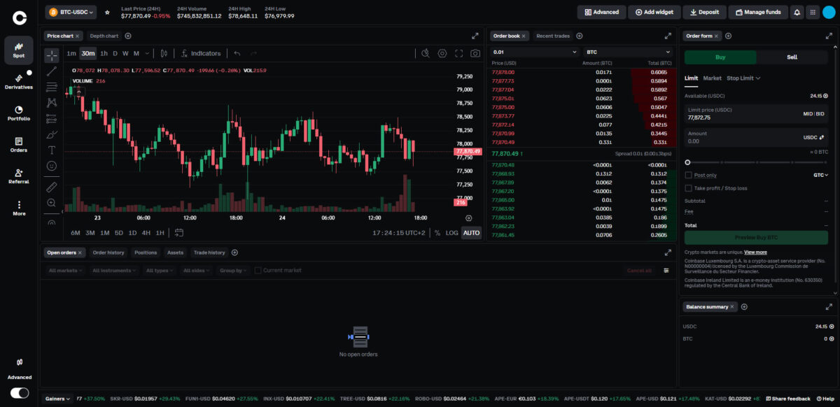The width and height of the screenshot is (840, 407).
Task: Select the brush drawing tool
Action: point(52,134)
